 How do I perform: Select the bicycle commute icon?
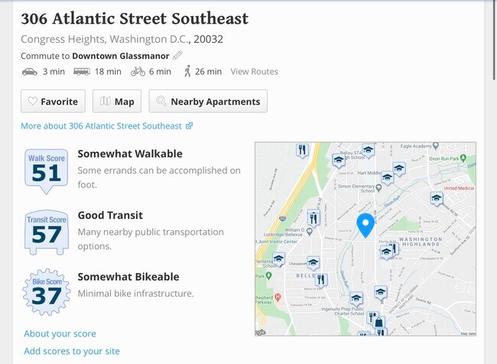(138, 72)
